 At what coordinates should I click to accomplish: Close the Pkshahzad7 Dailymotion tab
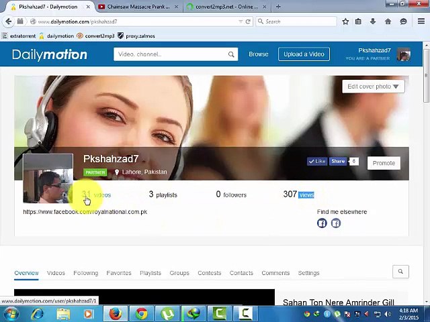tap(88, 7)
